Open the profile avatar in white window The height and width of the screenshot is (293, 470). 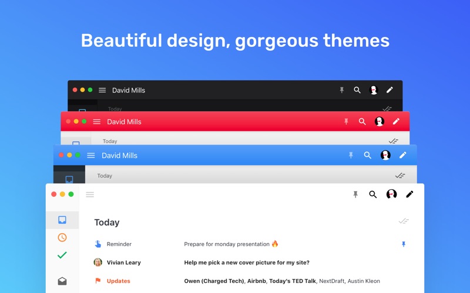[391, 195]
